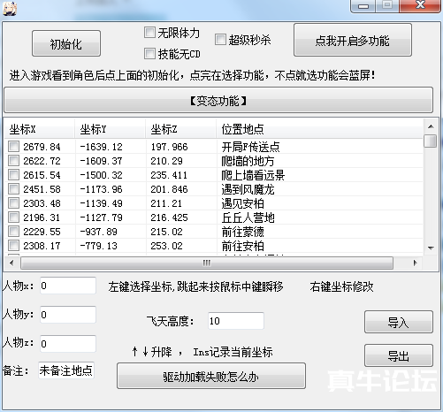Click 点我开启多功能 button
The height and width of the screenshot is (412, 443).
pos(353,40)
